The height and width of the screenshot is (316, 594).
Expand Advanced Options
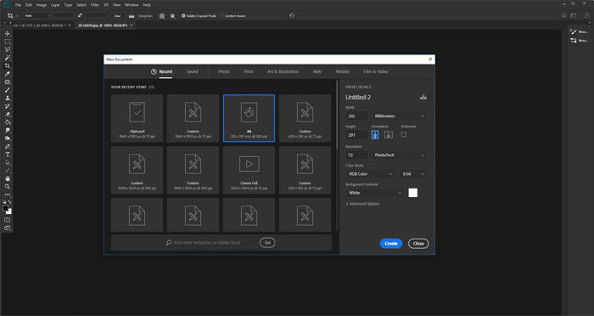(362, 204)
